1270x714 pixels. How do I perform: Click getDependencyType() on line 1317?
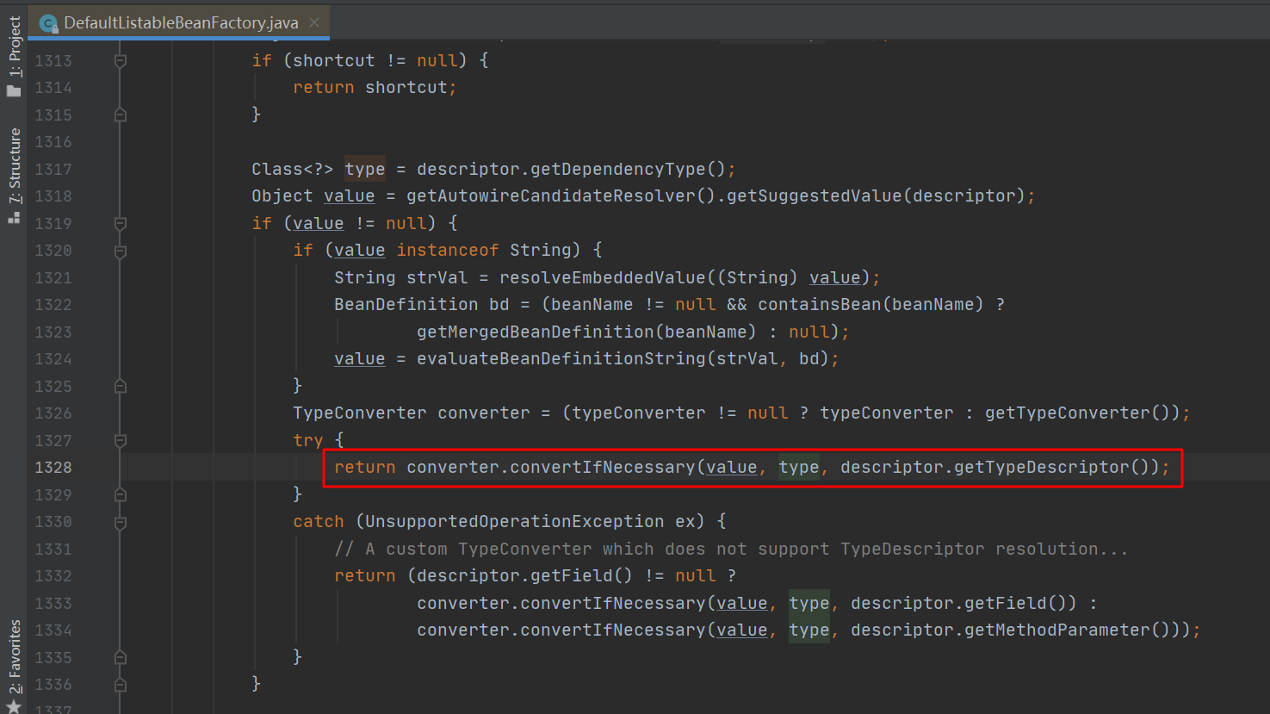[629, 169]
